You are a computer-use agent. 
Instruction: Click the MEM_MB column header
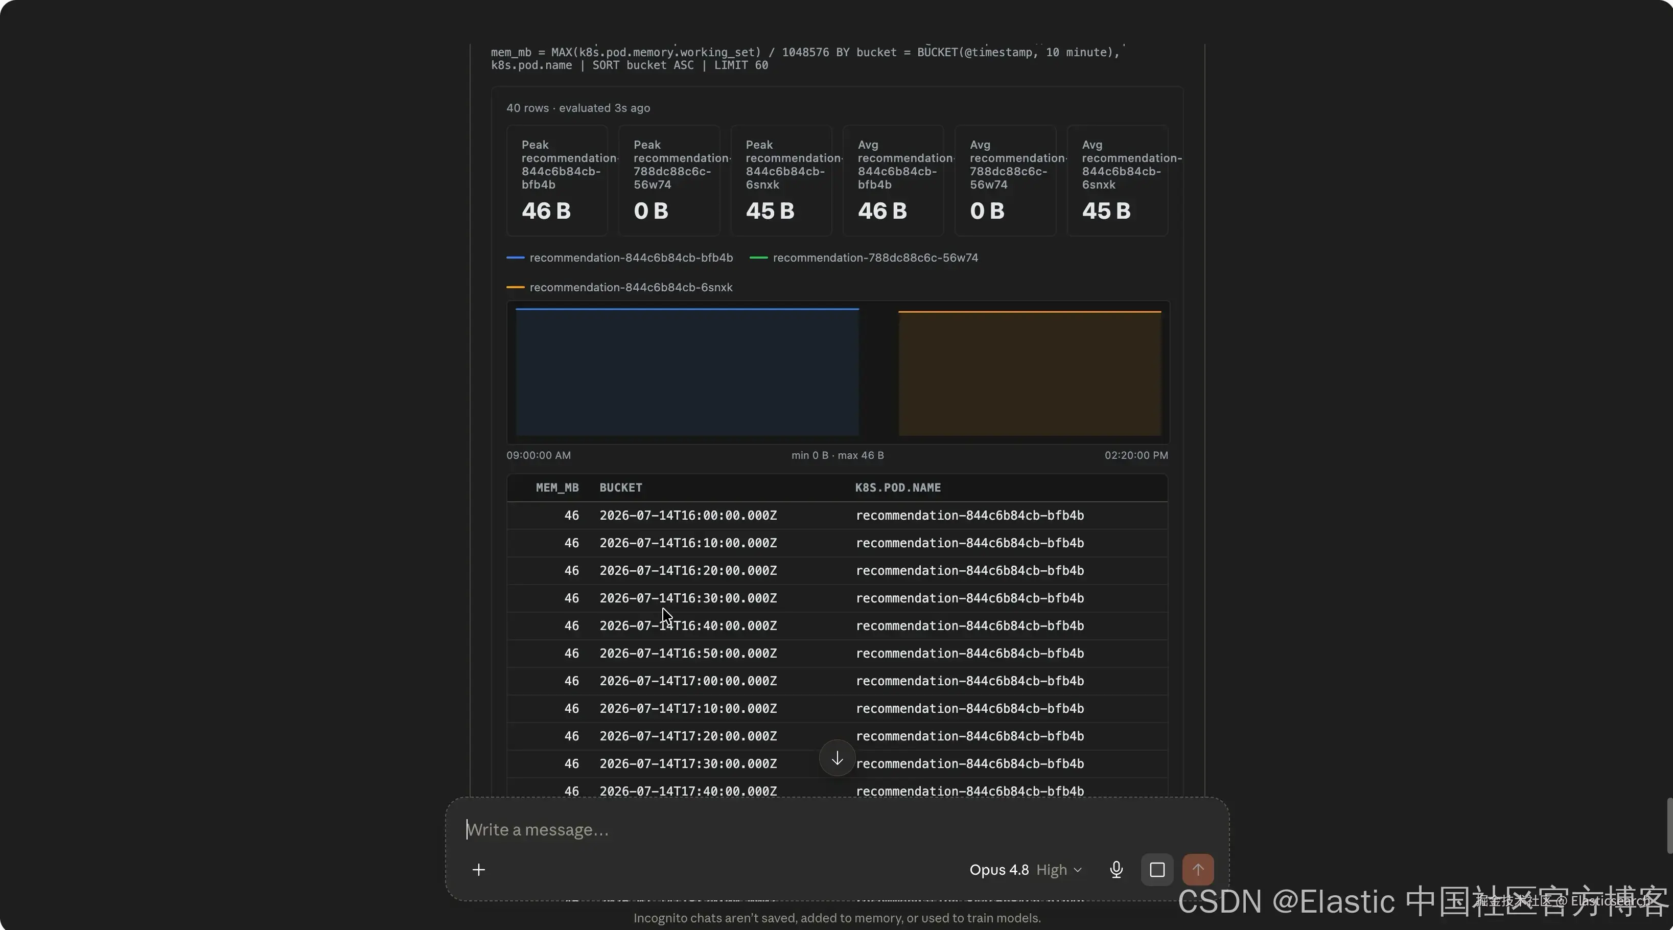click(556, 487)
